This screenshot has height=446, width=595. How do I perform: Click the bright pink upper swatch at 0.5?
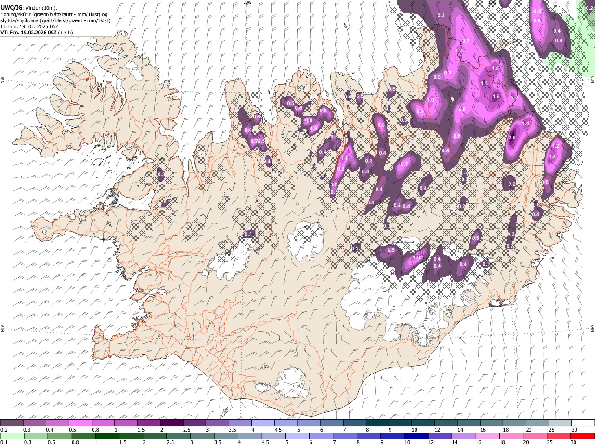80,423
